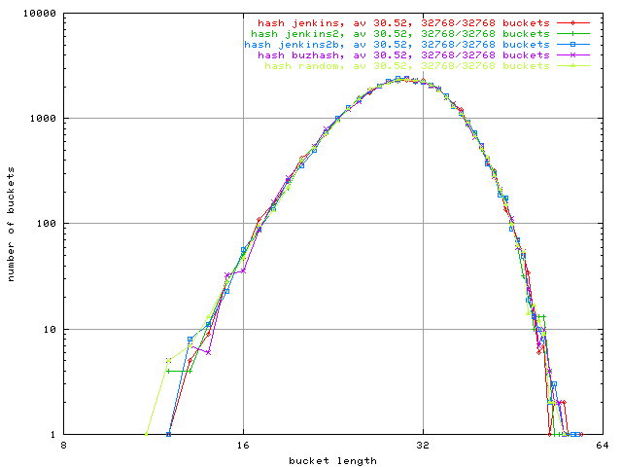Click the x-axis tick label 32

coord(423,446)
